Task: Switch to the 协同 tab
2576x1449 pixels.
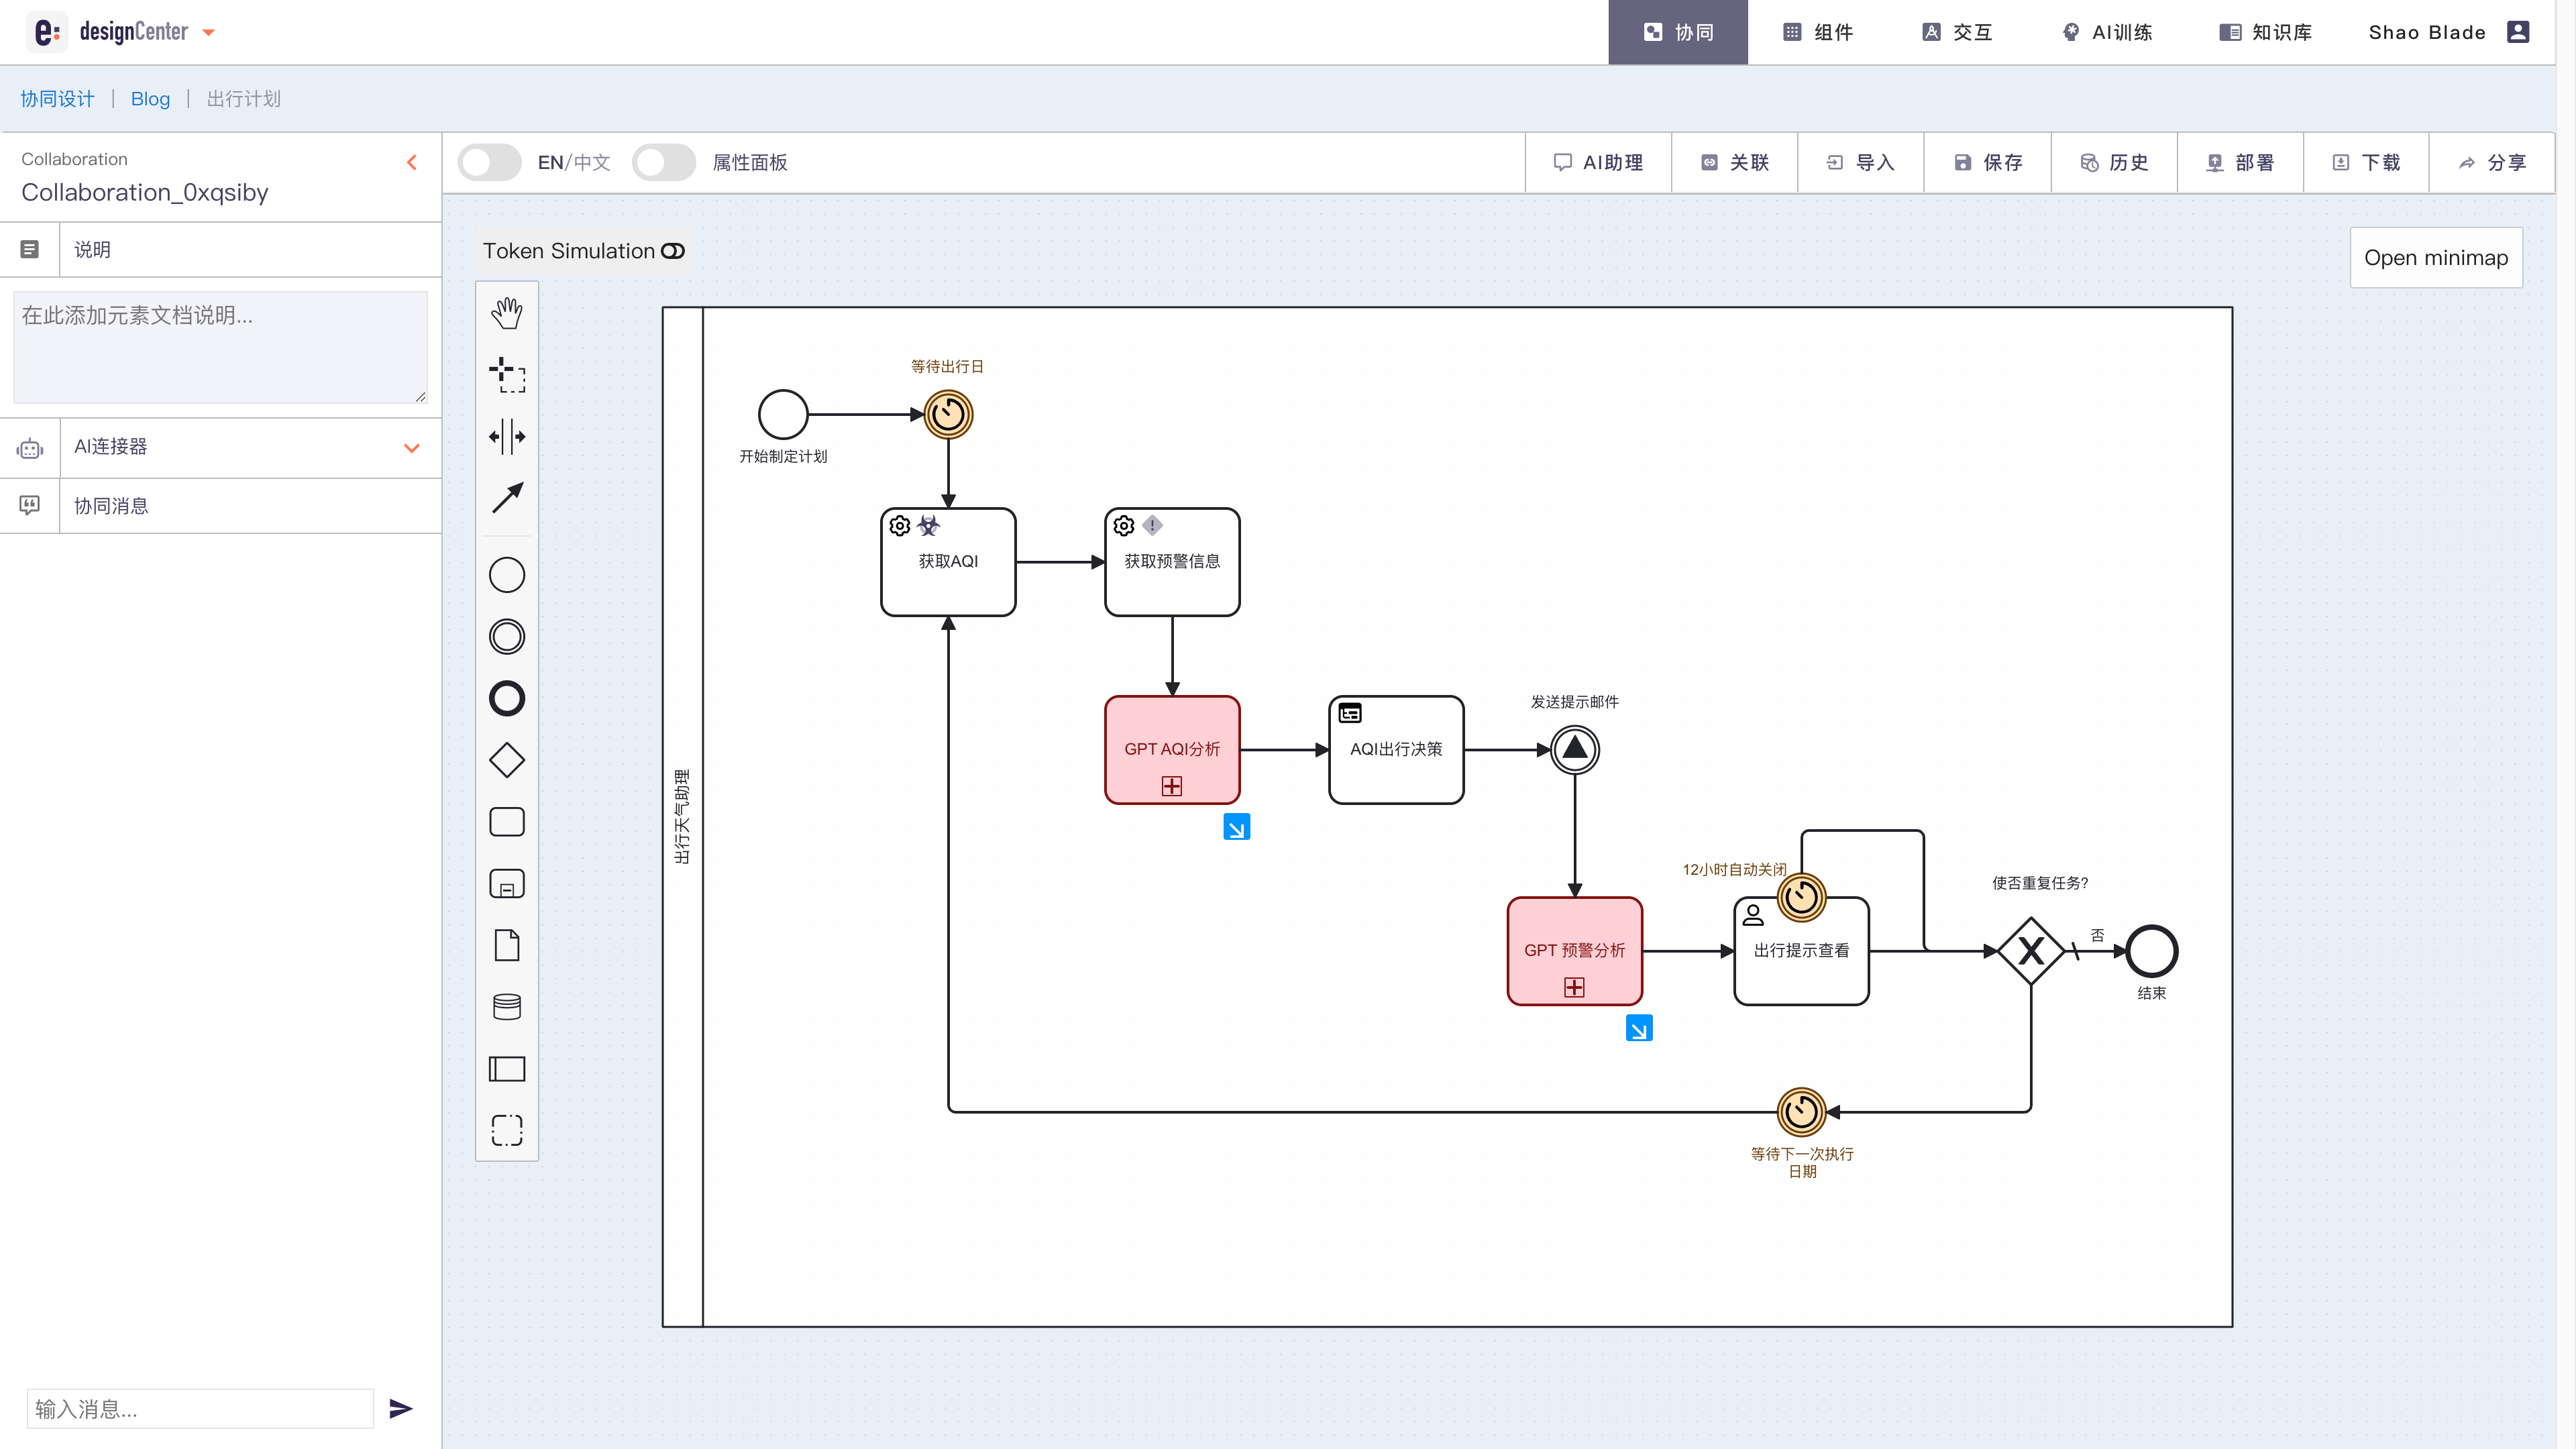Action: pos(1678,32)
